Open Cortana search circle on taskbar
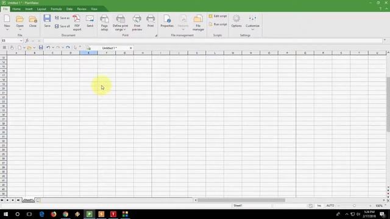390x219 pixels. [18, 214]
